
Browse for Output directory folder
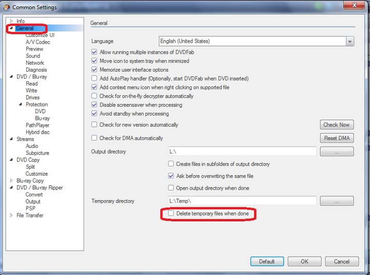click(x=337, y=152)
